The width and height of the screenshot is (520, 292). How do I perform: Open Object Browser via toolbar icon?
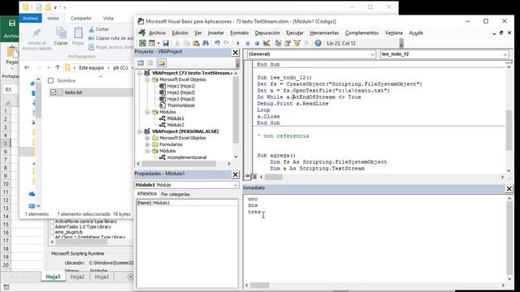[x=297, y=43]
